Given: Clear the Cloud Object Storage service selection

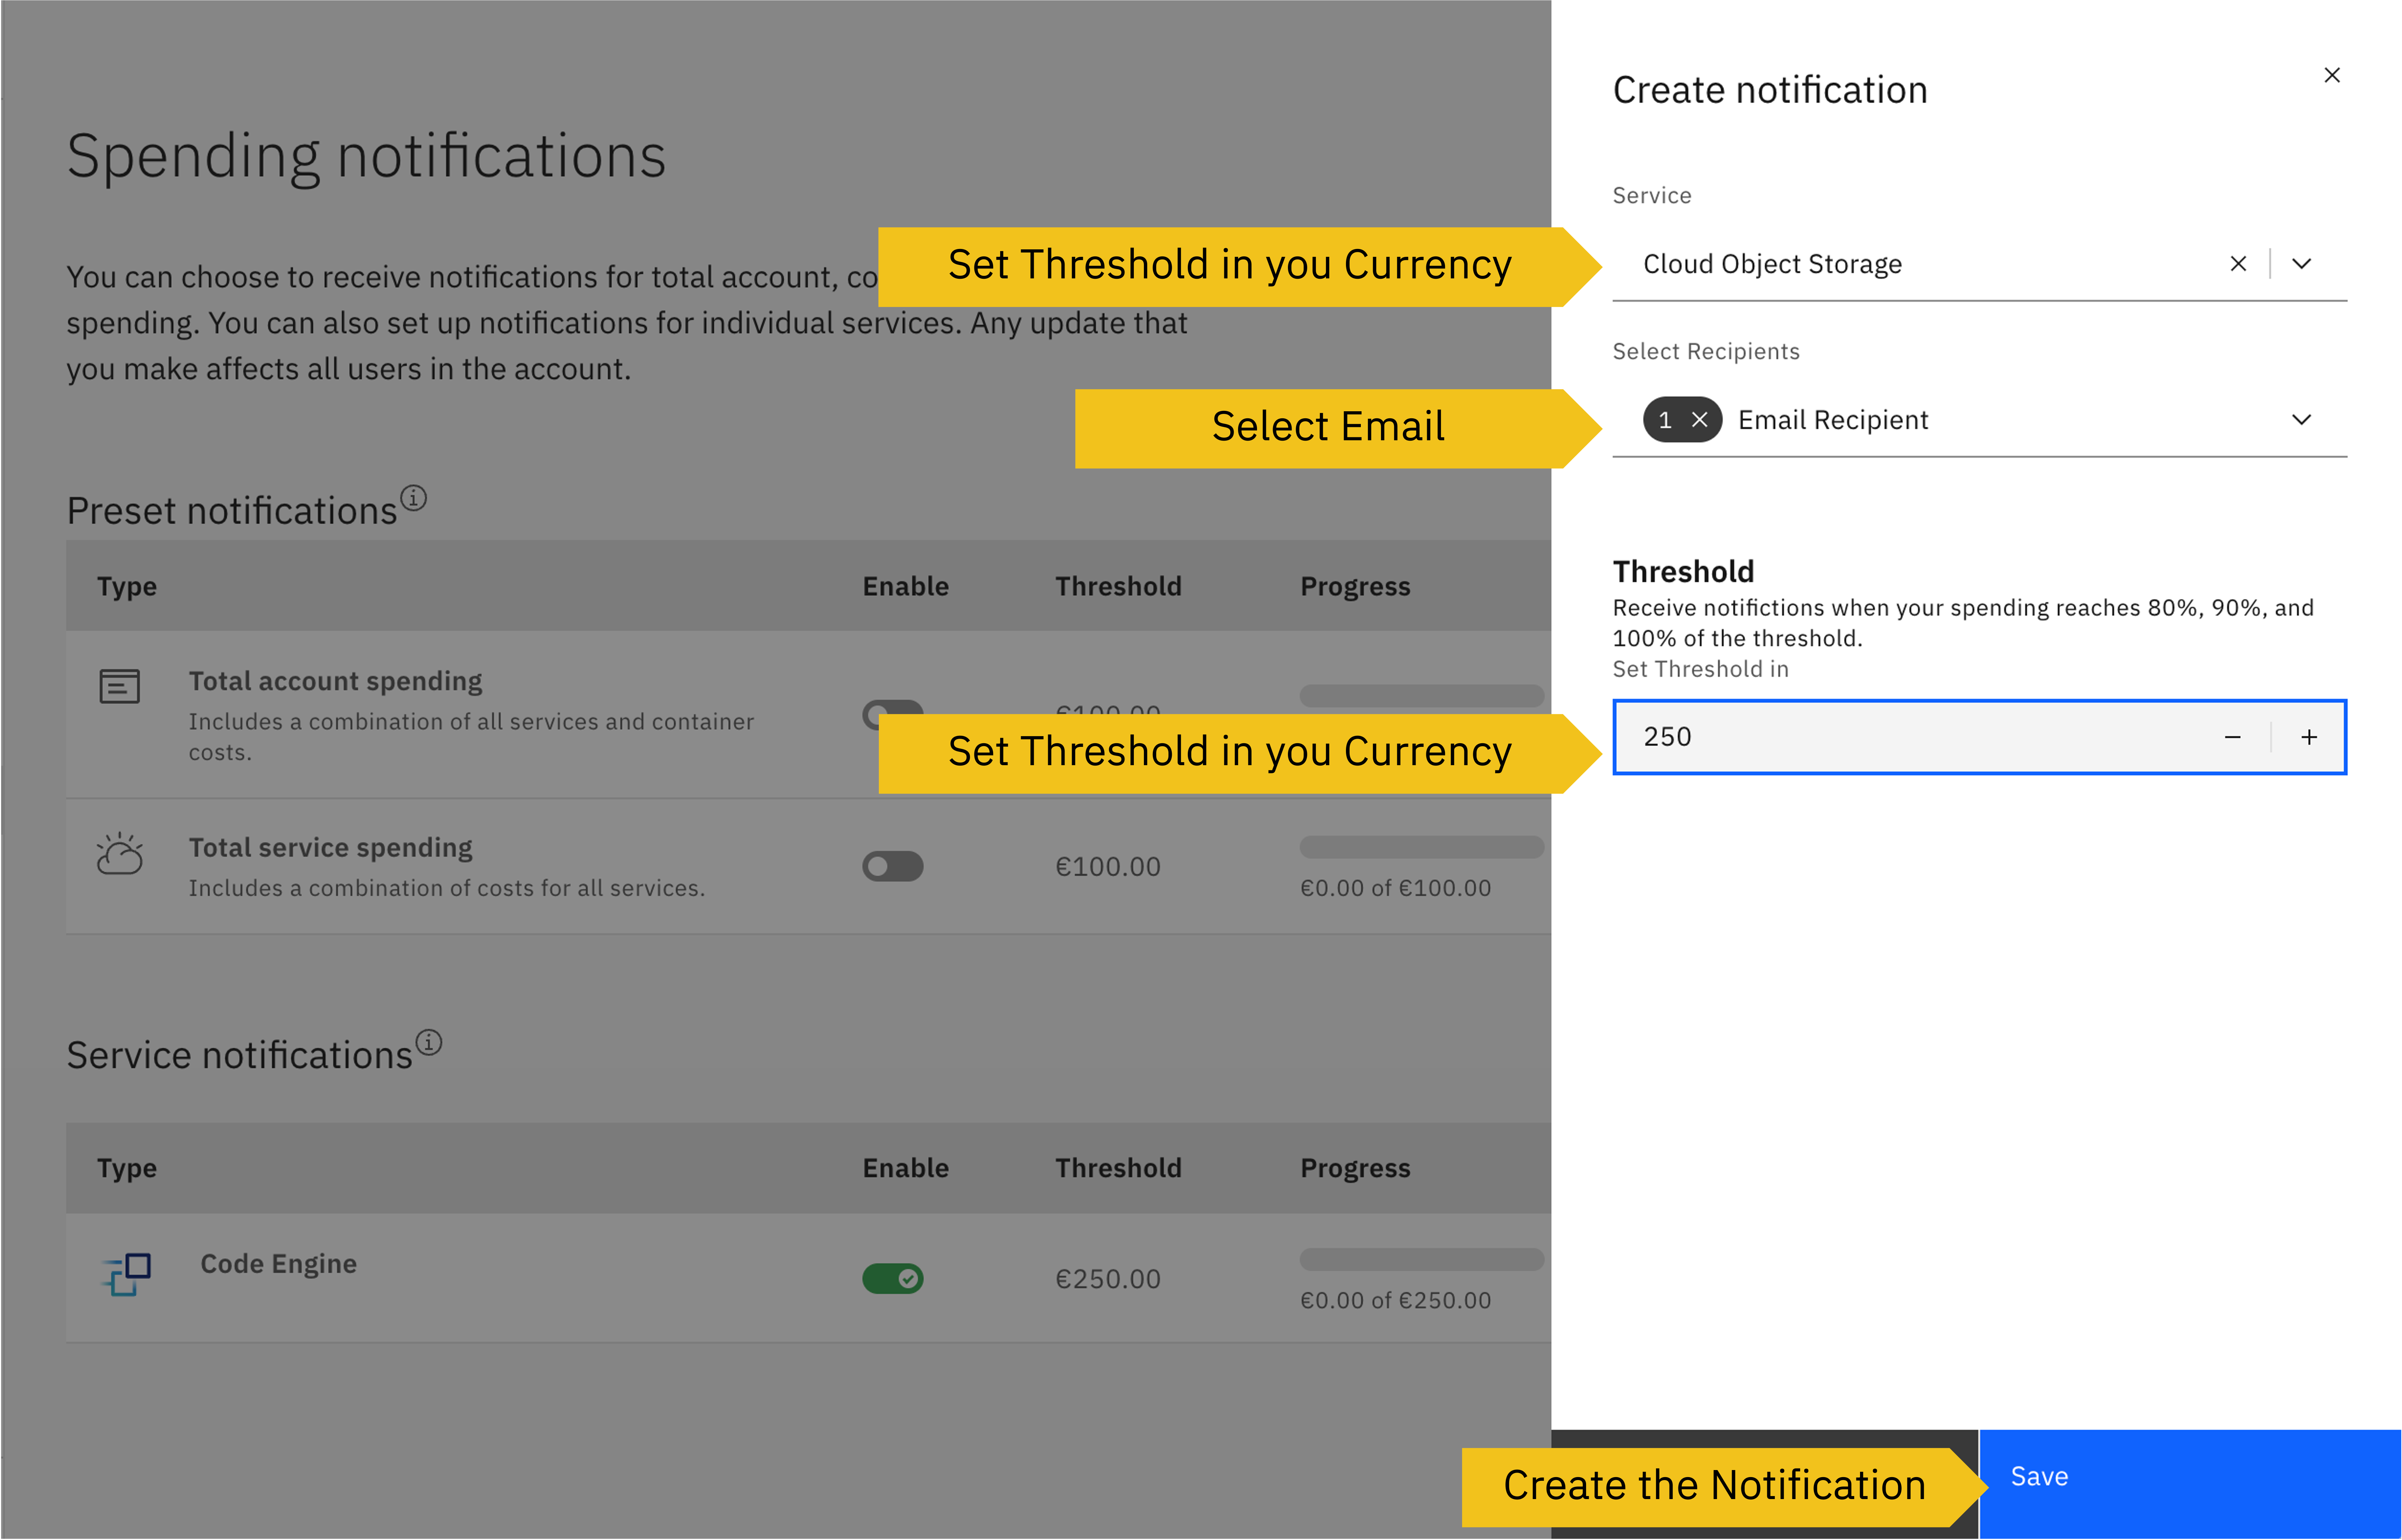Looking at the screenshot, I should (x=2238, y=263).
